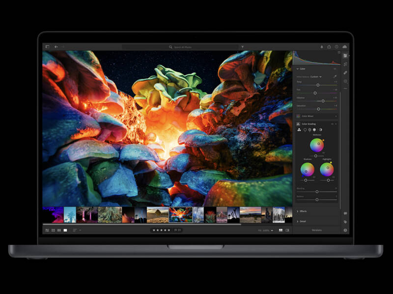
Task: Click the Saturation slider handle
Action: click(318, 108)
